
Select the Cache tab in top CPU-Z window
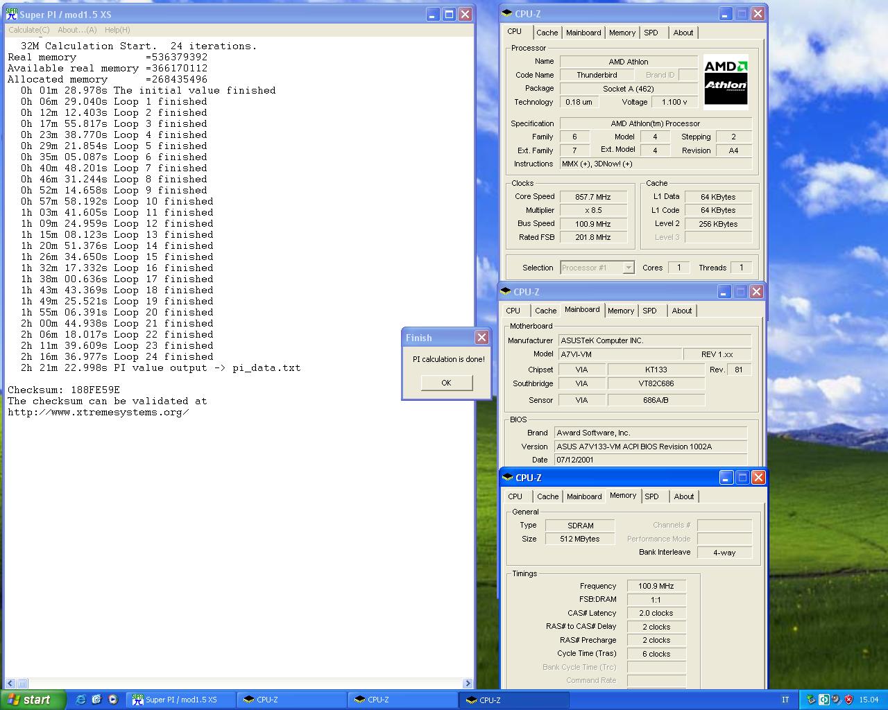tap(547, 33)
